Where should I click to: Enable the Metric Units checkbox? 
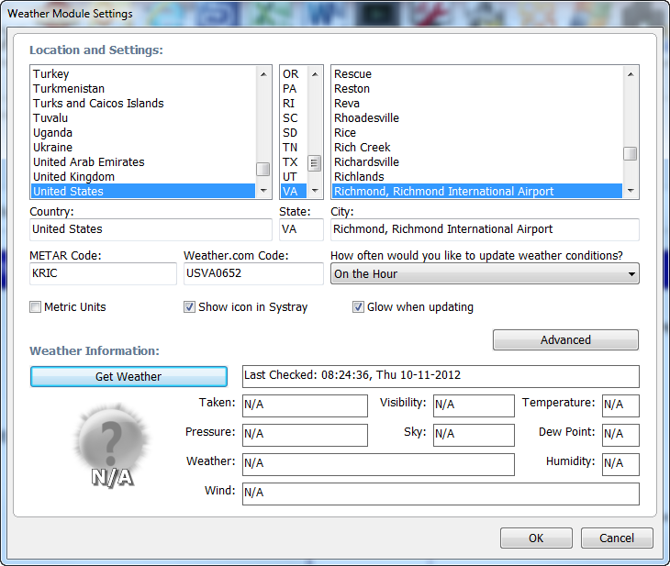(36, 307)
